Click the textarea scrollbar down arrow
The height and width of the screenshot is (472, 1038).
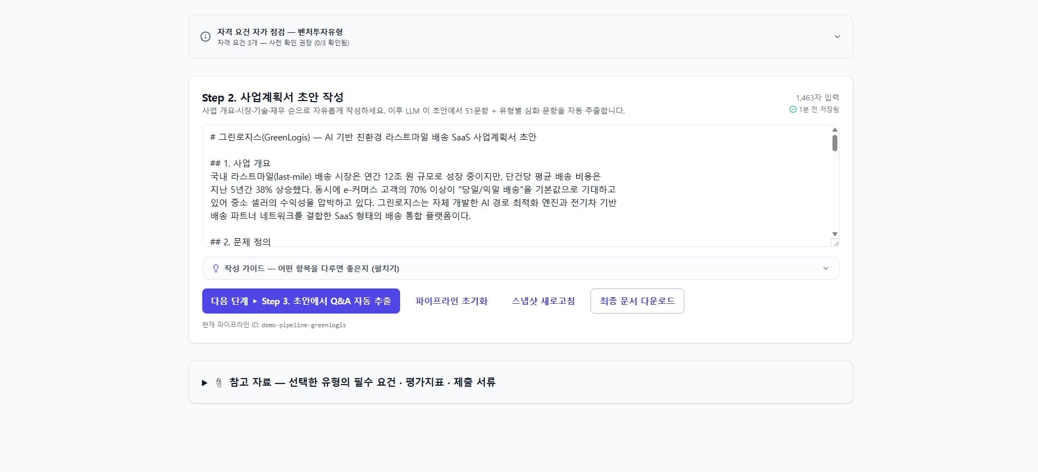tap(835, 234)
